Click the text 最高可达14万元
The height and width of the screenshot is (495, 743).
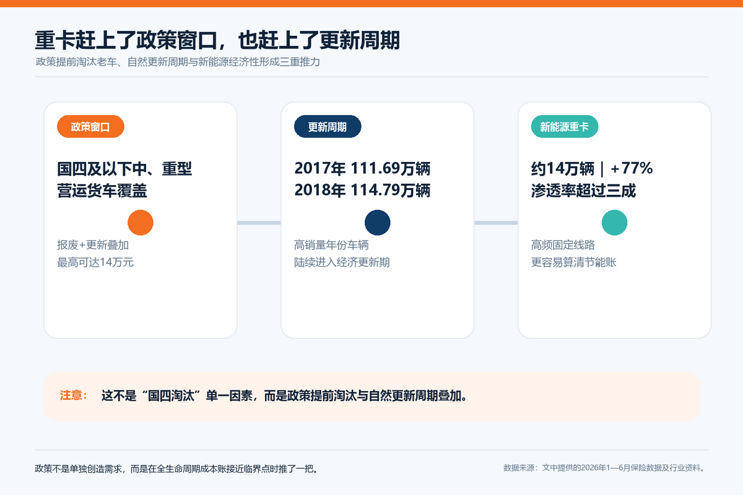(95, 262)
